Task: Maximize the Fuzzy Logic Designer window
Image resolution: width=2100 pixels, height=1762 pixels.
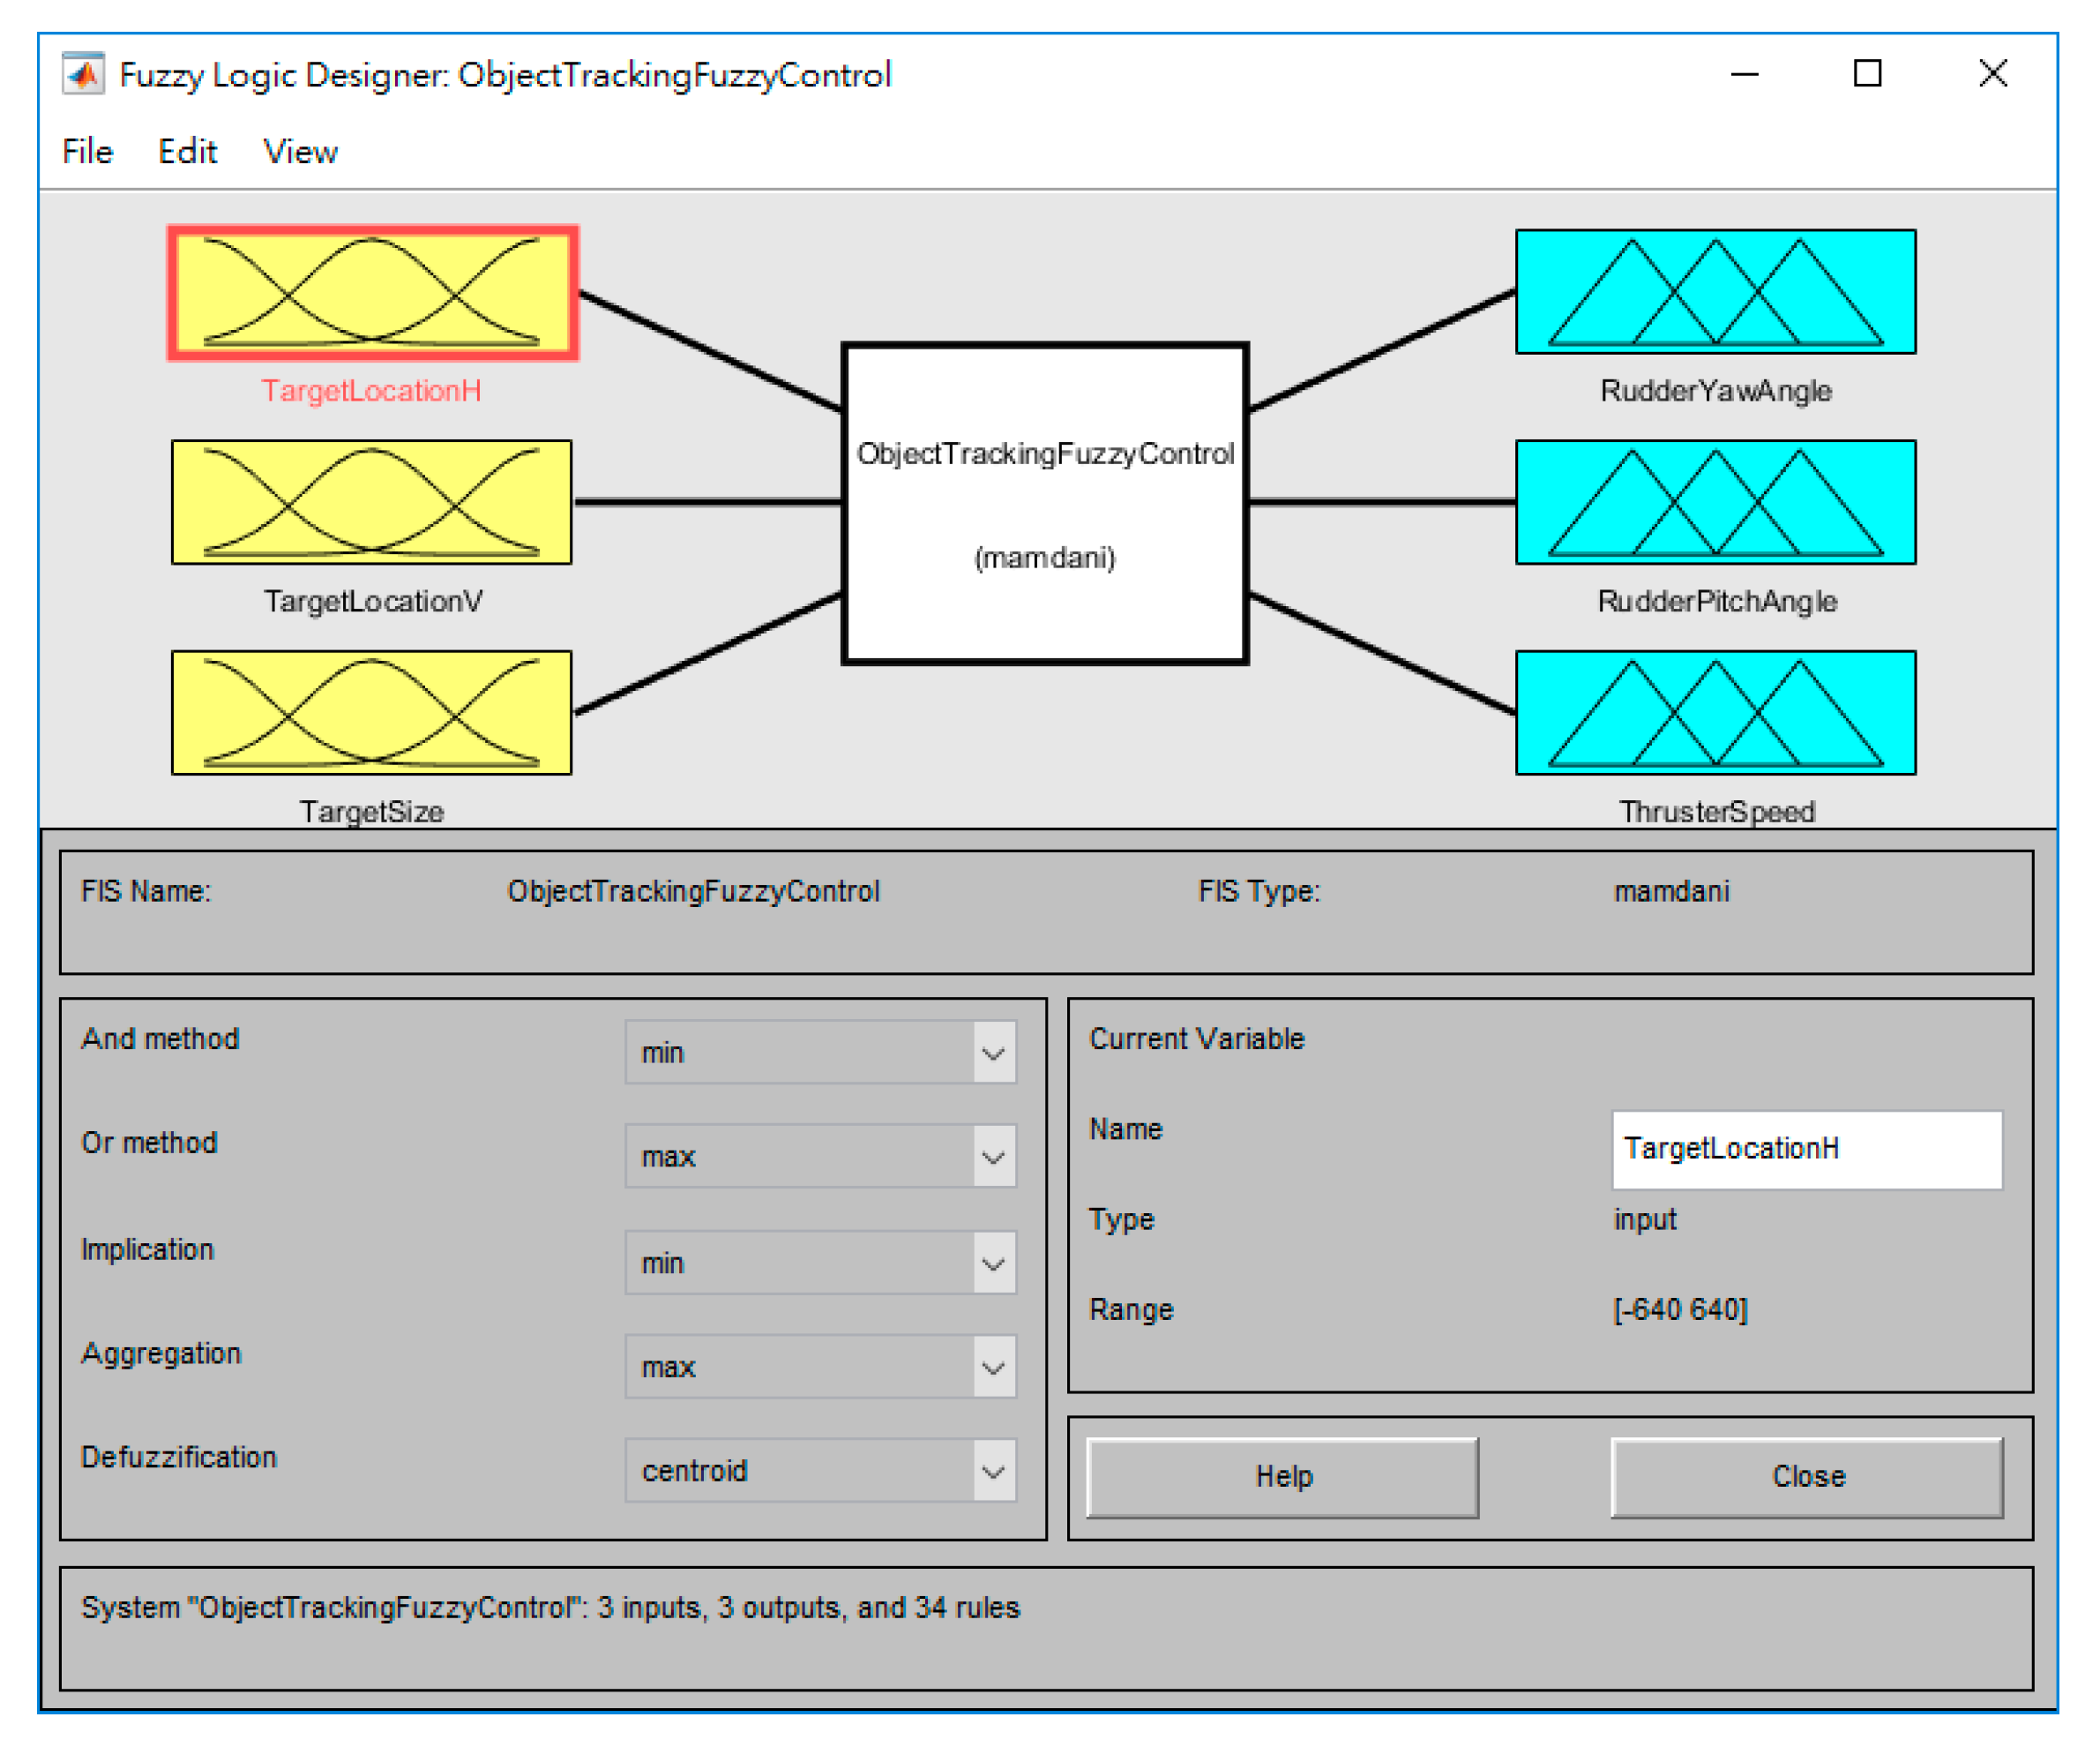Action: (1867, 74)
